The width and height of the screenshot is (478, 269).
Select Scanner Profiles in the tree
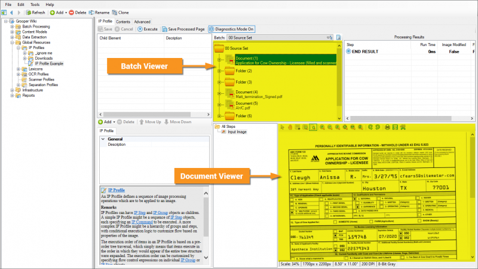point(41,80)
